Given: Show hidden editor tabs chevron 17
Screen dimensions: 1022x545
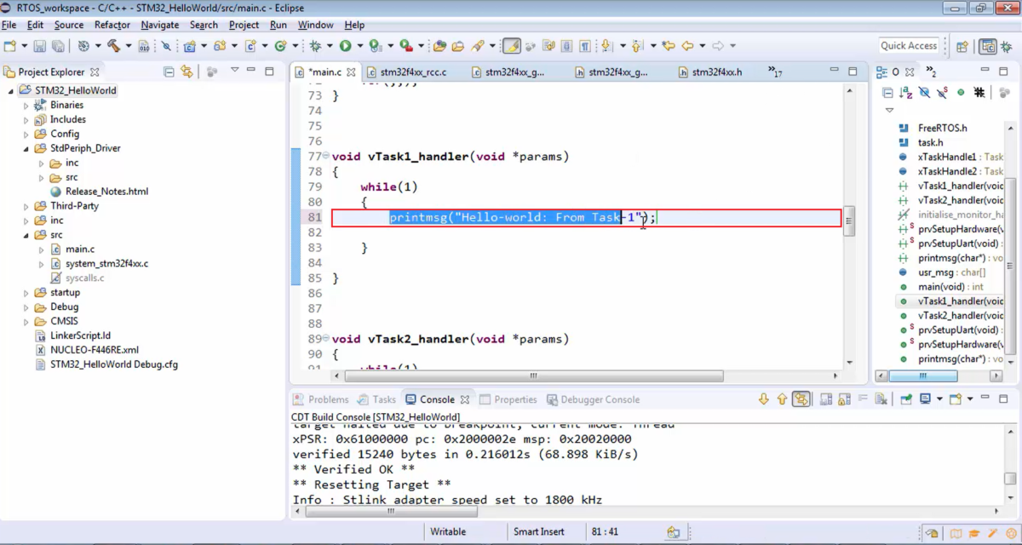Looking at the screenshot, I should 774,72.
